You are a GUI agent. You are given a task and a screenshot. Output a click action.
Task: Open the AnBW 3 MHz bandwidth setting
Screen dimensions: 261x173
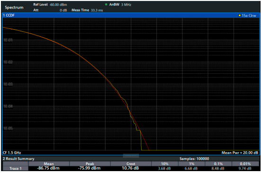coord(120,5)
